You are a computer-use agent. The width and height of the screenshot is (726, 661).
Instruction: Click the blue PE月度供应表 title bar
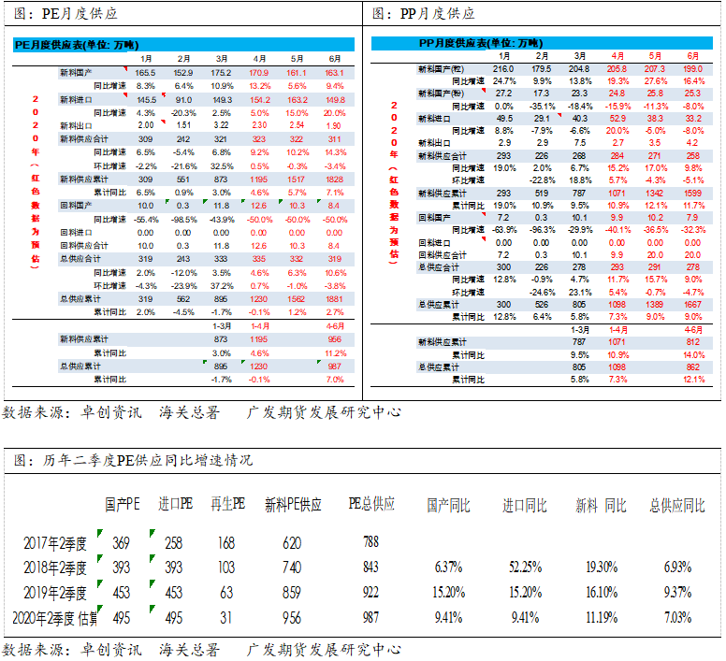point(183,45)
